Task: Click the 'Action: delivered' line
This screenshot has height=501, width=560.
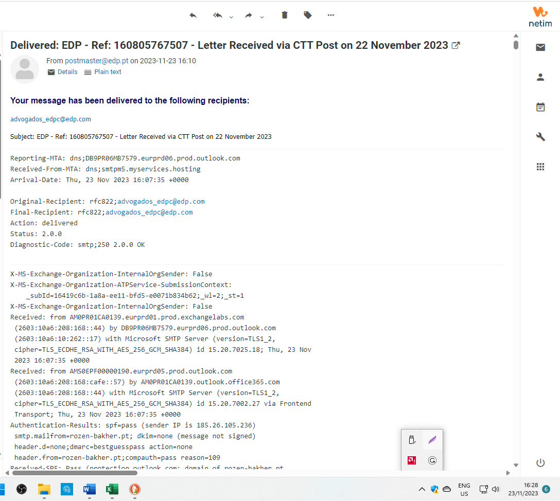Action: click(x=44, y=223)
